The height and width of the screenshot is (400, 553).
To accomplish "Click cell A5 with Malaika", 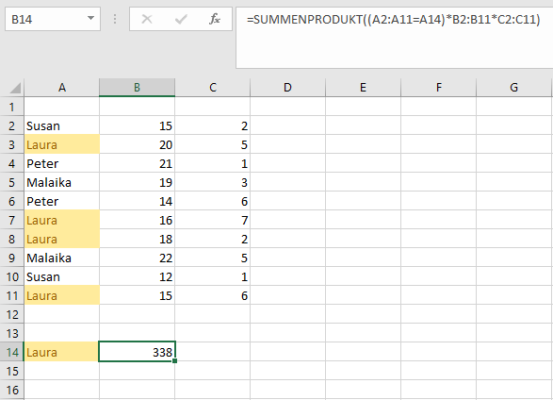I will [x=62, y=182].
